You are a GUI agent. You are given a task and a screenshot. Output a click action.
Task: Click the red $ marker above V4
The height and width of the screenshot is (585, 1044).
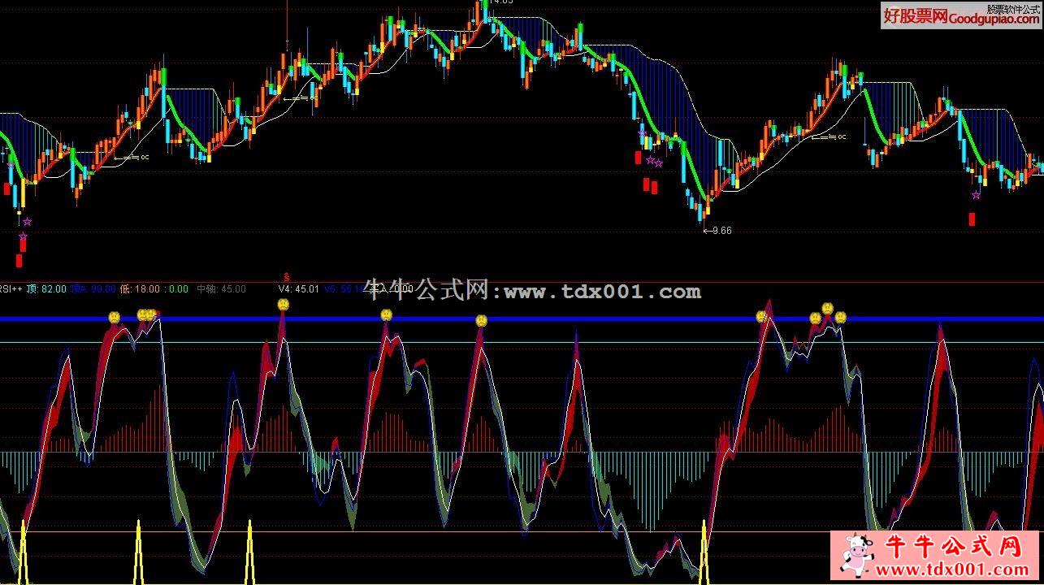click(286, 277)
